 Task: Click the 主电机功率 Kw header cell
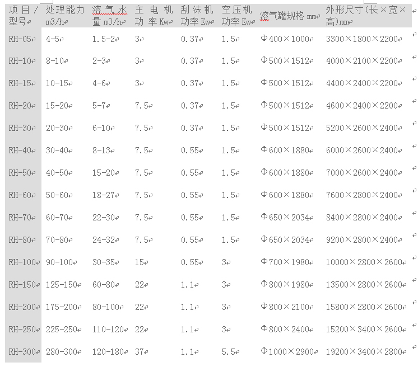[x=154, y=16]
